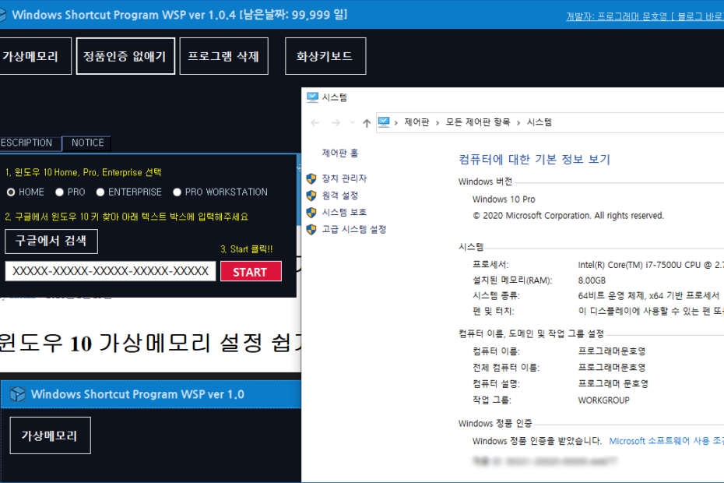
Task: Click the 컴퓨터에 대한 기본 정보 보기 heading
Action: [534, 160]
